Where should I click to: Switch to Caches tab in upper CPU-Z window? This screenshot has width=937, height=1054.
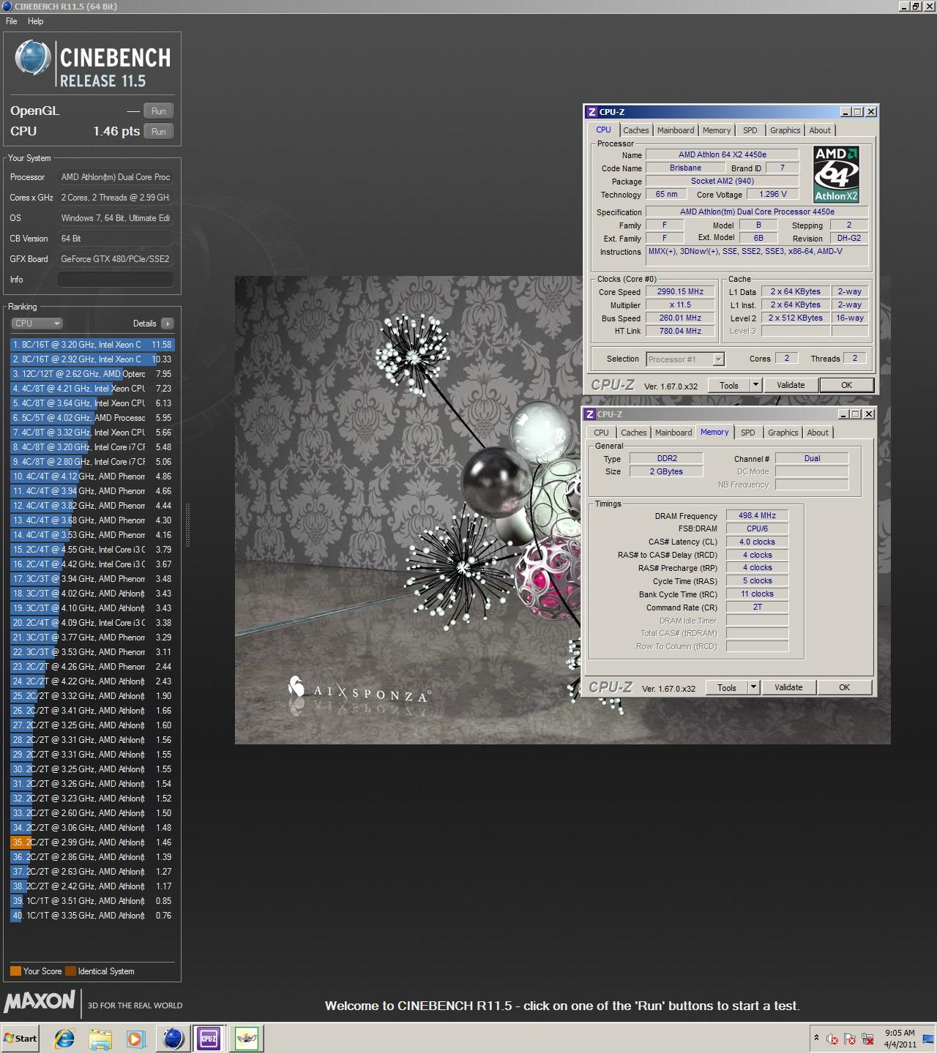tap(636, 130)
